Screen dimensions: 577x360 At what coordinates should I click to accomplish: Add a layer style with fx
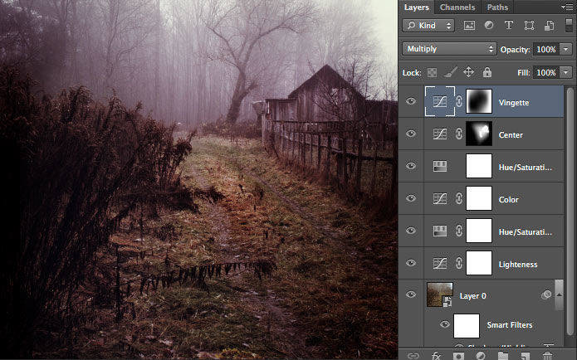[436, 356]
